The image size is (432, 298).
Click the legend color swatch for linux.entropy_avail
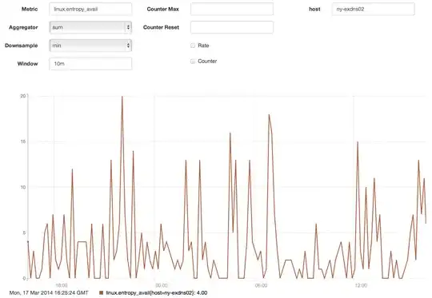tap(101, 292)
